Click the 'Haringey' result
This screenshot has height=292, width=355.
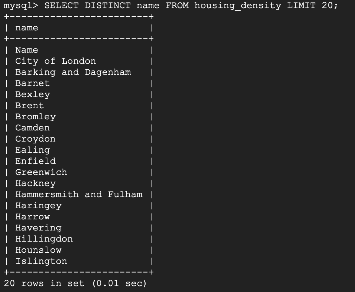click(x=39, y=206)
